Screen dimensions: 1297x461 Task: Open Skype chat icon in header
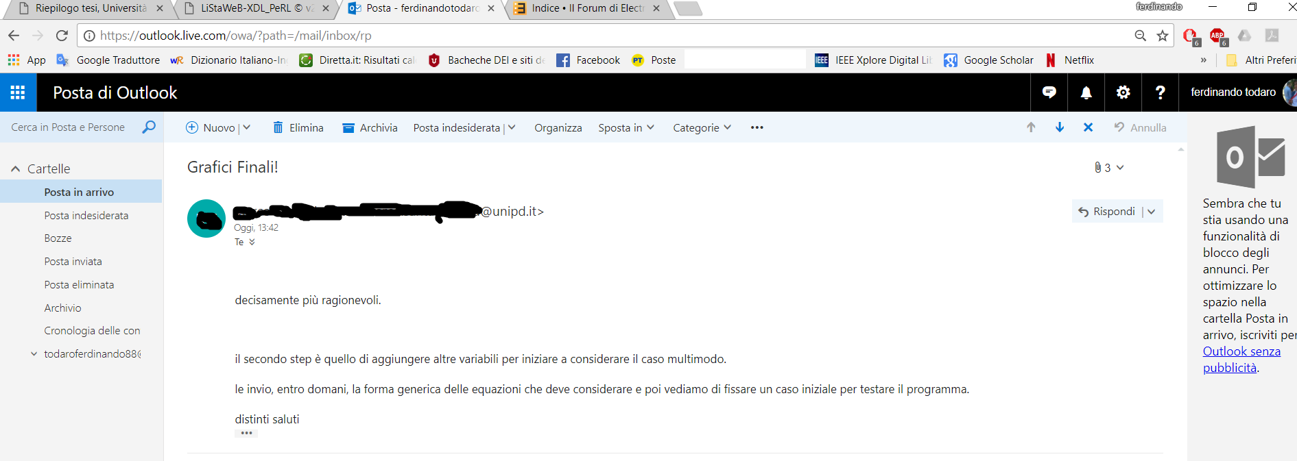click(x=1049, y=92)
